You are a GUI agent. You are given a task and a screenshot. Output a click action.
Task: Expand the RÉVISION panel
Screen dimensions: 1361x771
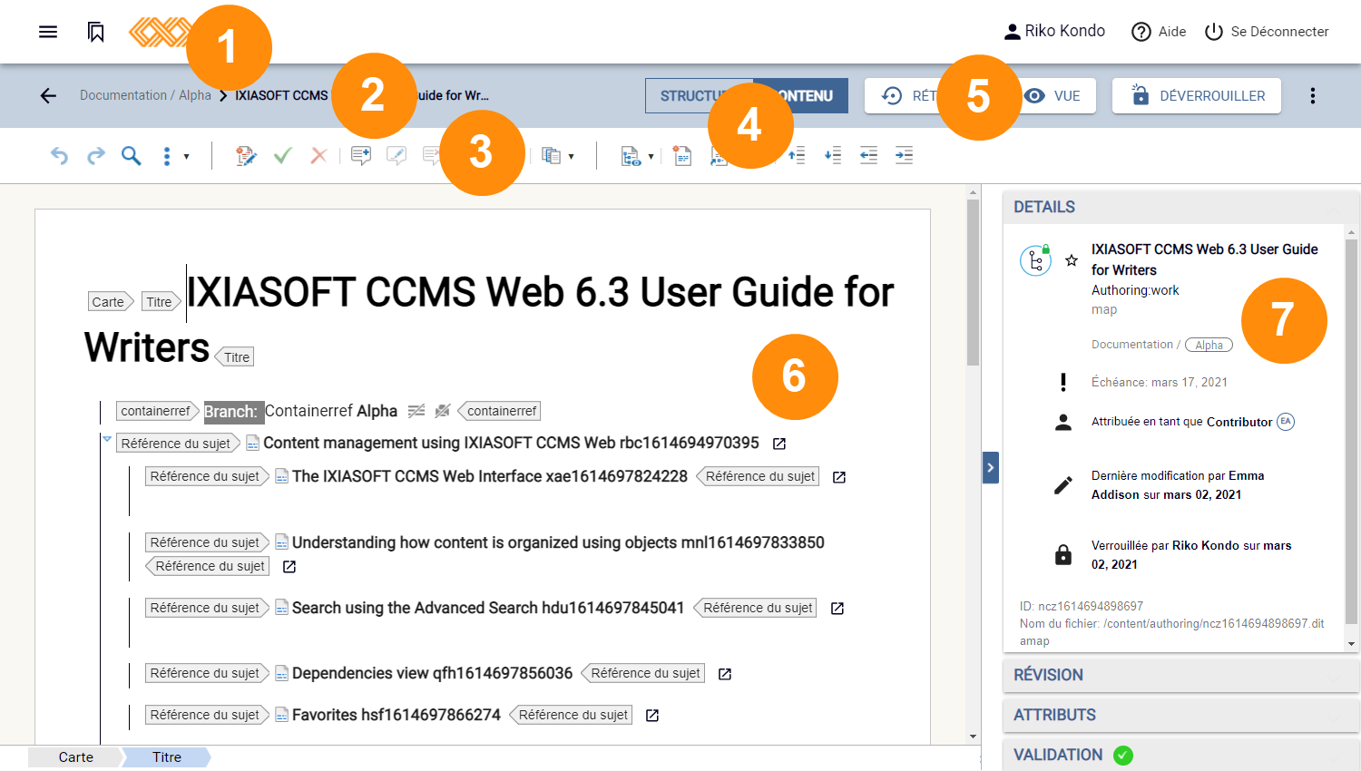click(x=1180, y=675)
